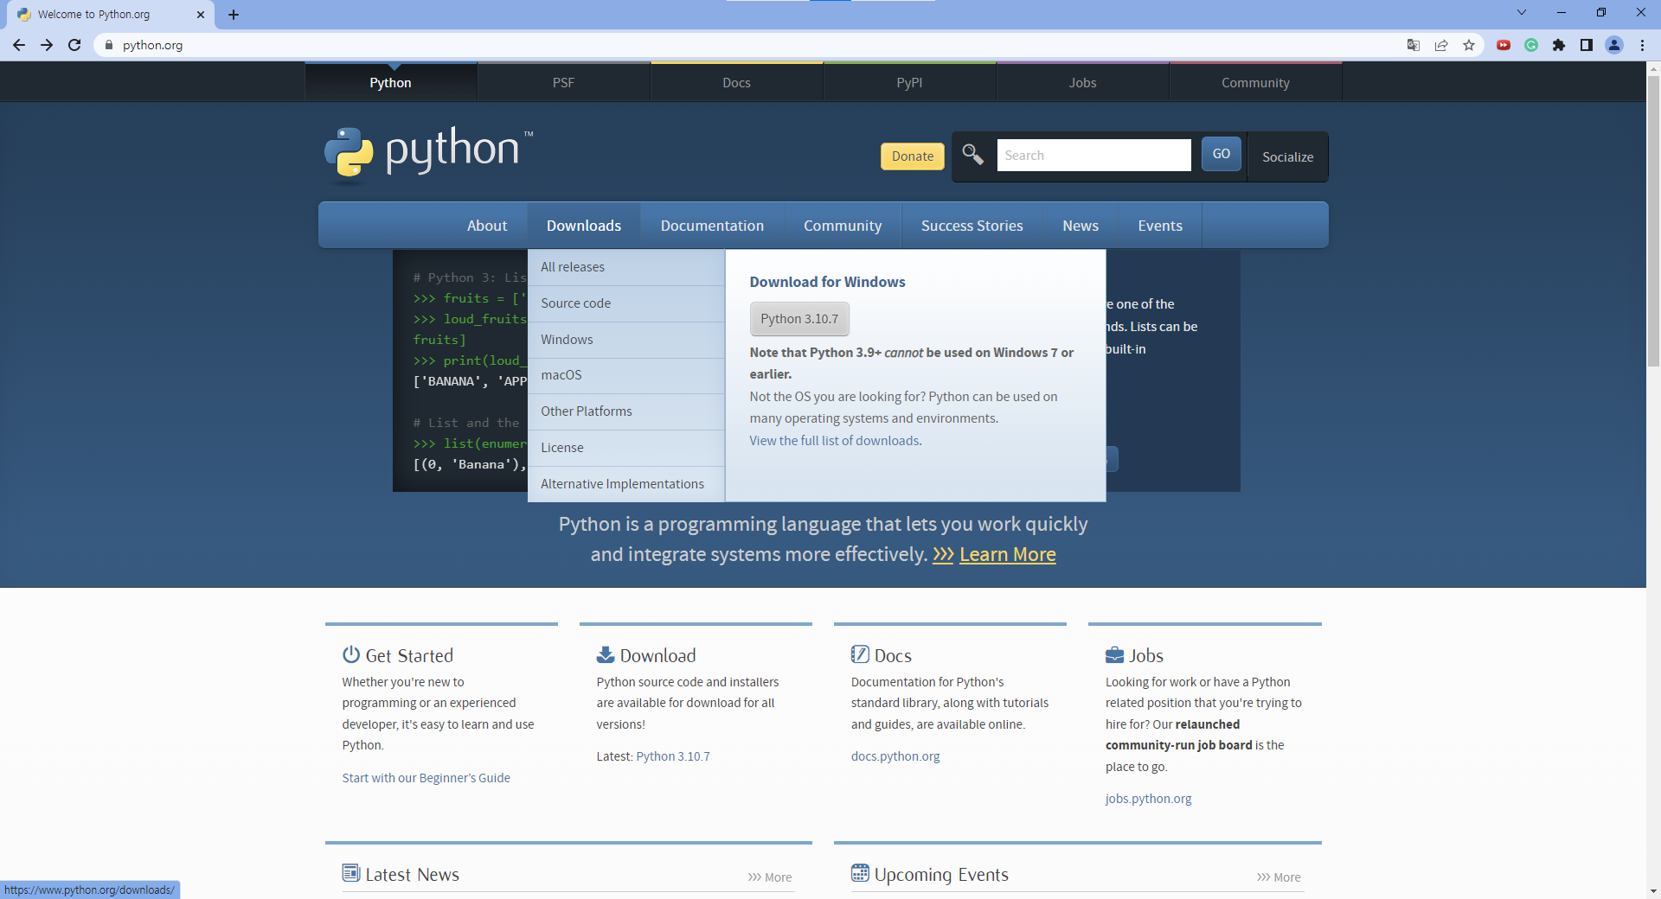
Task: Go back to the previous page
Action: click(x=19, y=45)
